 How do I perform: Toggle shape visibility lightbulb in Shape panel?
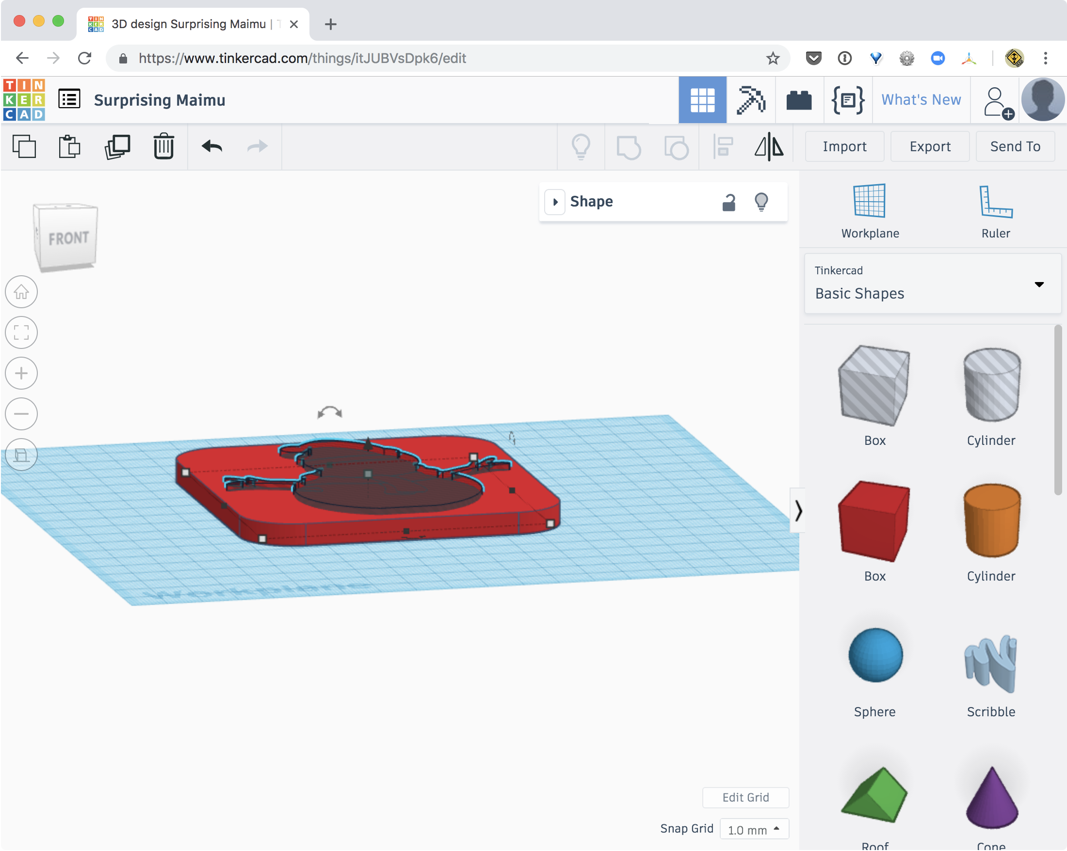(x=761, y=201)
